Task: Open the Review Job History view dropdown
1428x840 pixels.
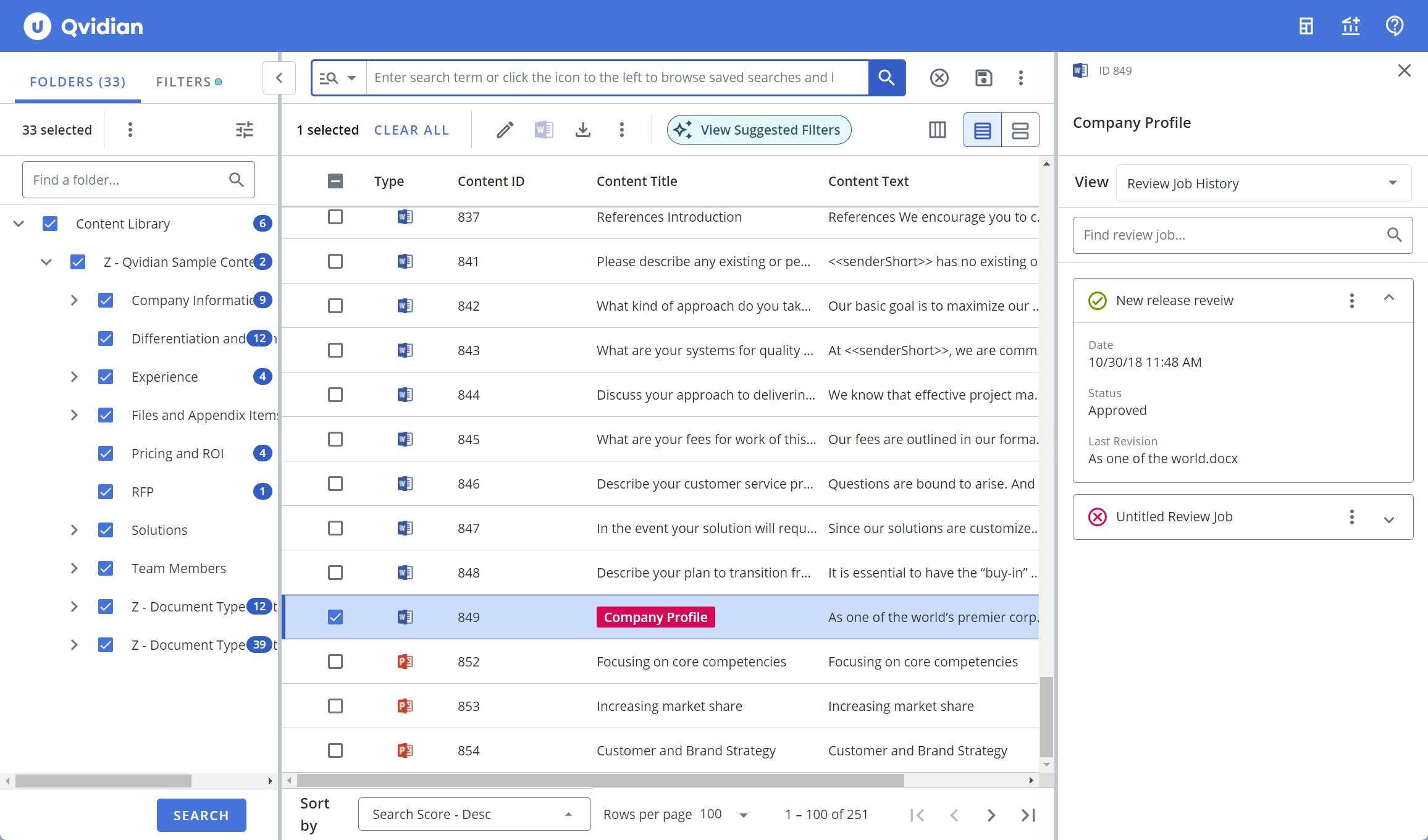Action: click(1264, 183)
